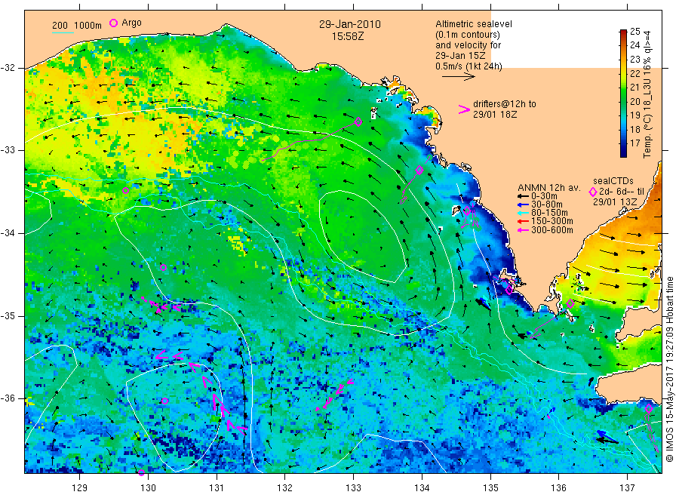Click the black 0-30m legend arrow
The image size is (679, 498).
pyautogui.click(x=523, y=196)
